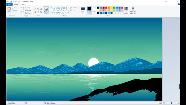The width and height of the screenshot is (186, 105).
Task: Open the shape Fill dropdown
Action: coord(73,10)
